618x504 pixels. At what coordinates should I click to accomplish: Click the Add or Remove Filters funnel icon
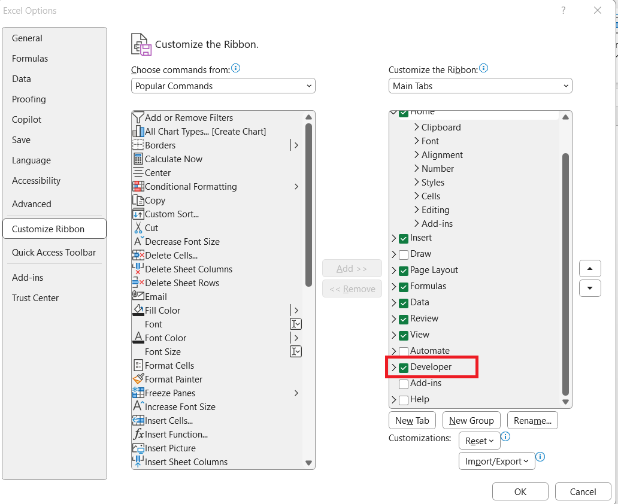(138, 117)
